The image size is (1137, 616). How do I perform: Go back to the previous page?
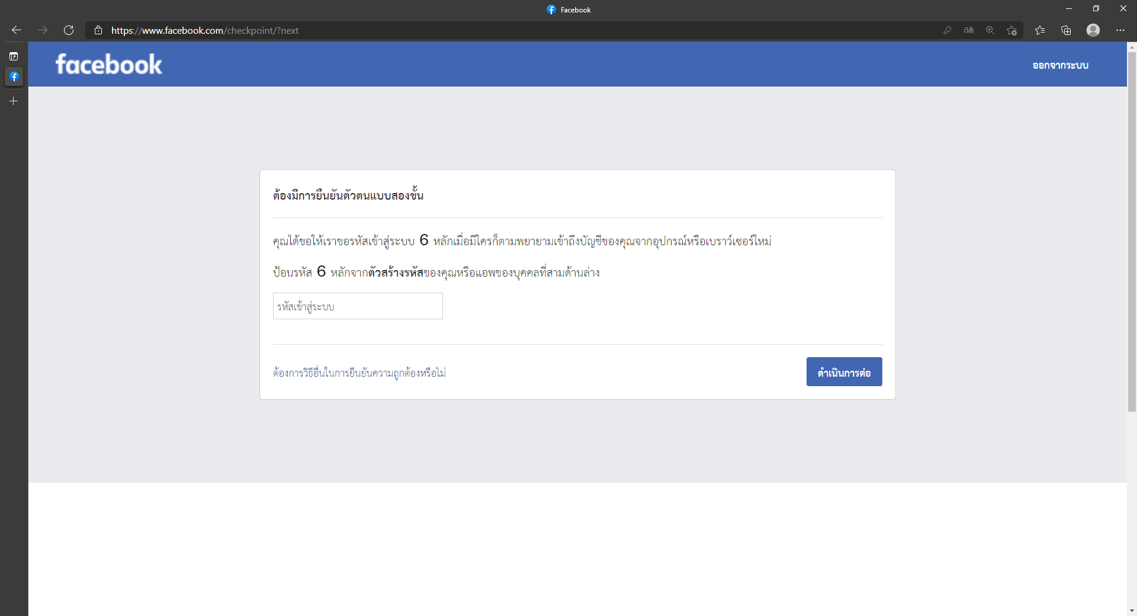17,30
